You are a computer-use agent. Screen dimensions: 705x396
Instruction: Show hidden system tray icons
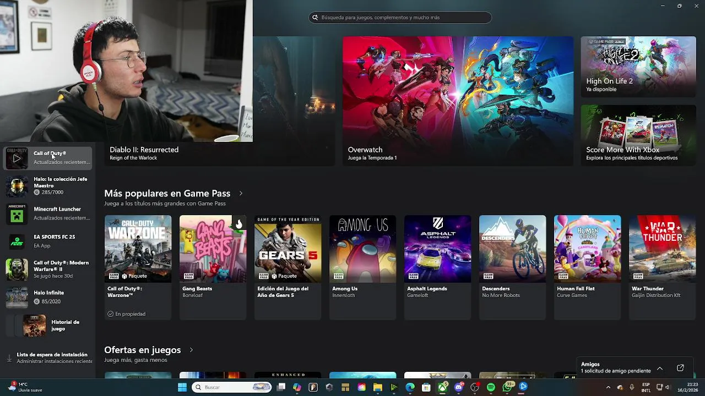pyautogui.click(x=608, y=387)
